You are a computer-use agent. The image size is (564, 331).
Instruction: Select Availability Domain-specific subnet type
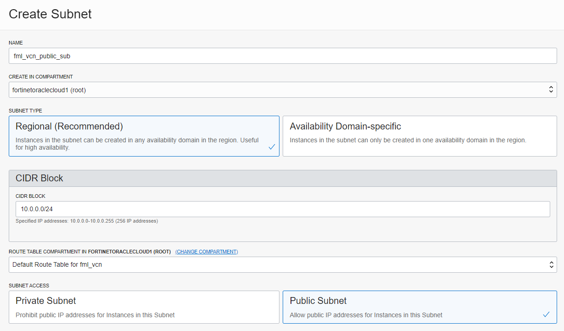pyautogui.click(x=420, y=136)
